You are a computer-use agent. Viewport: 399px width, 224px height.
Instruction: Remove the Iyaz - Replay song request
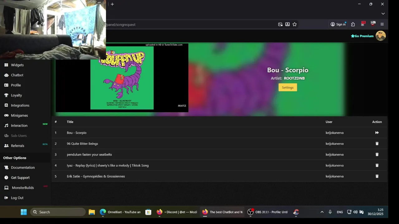[x=377, y=166]
